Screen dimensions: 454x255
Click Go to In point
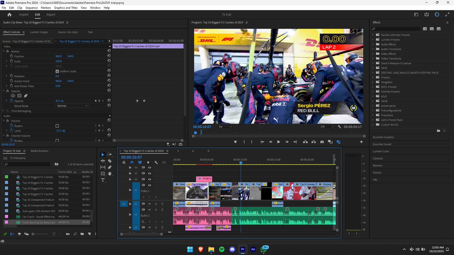point(262,142)
